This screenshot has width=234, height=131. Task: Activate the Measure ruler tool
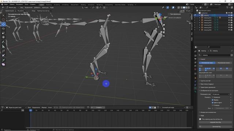coord(3,47)
